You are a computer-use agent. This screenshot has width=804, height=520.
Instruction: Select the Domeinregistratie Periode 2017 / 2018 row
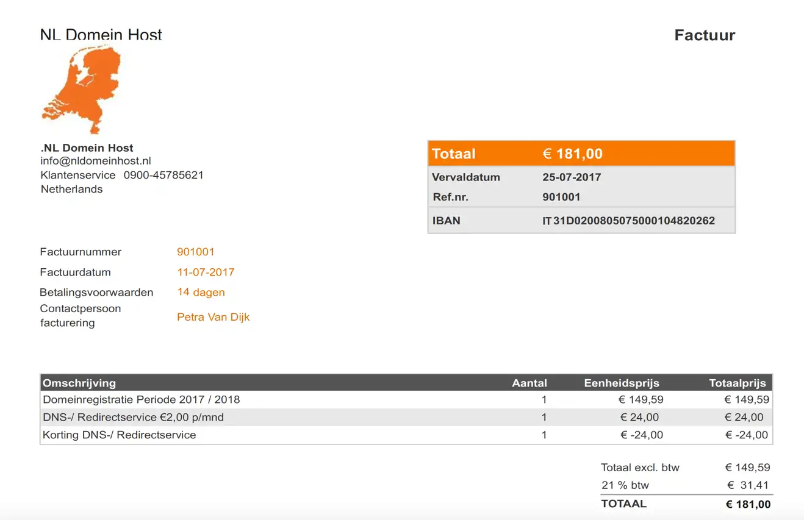tap(142, 399)
